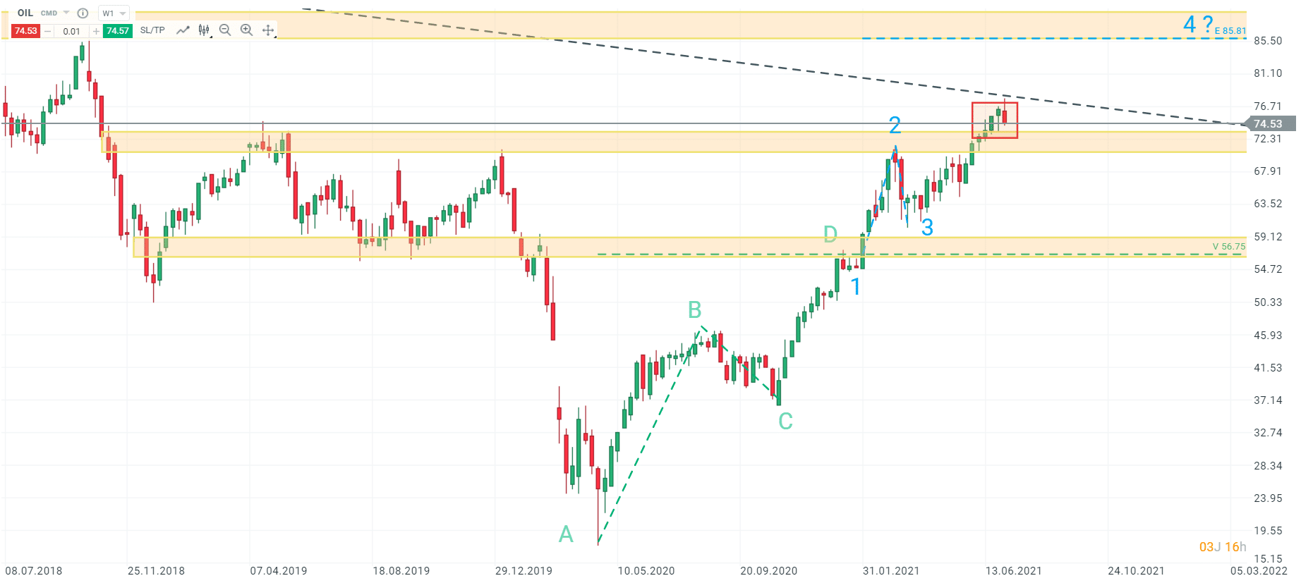Click the date label 05.03.2022
Screen dimensions: 1301x583
coord(1259,571)
